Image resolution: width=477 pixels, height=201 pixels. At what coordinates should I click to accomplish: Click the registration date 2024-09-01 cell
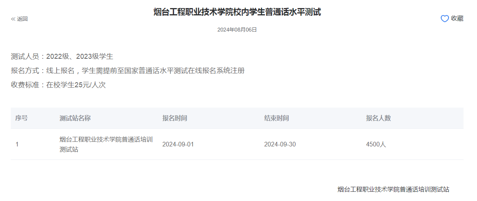[178, 145]
